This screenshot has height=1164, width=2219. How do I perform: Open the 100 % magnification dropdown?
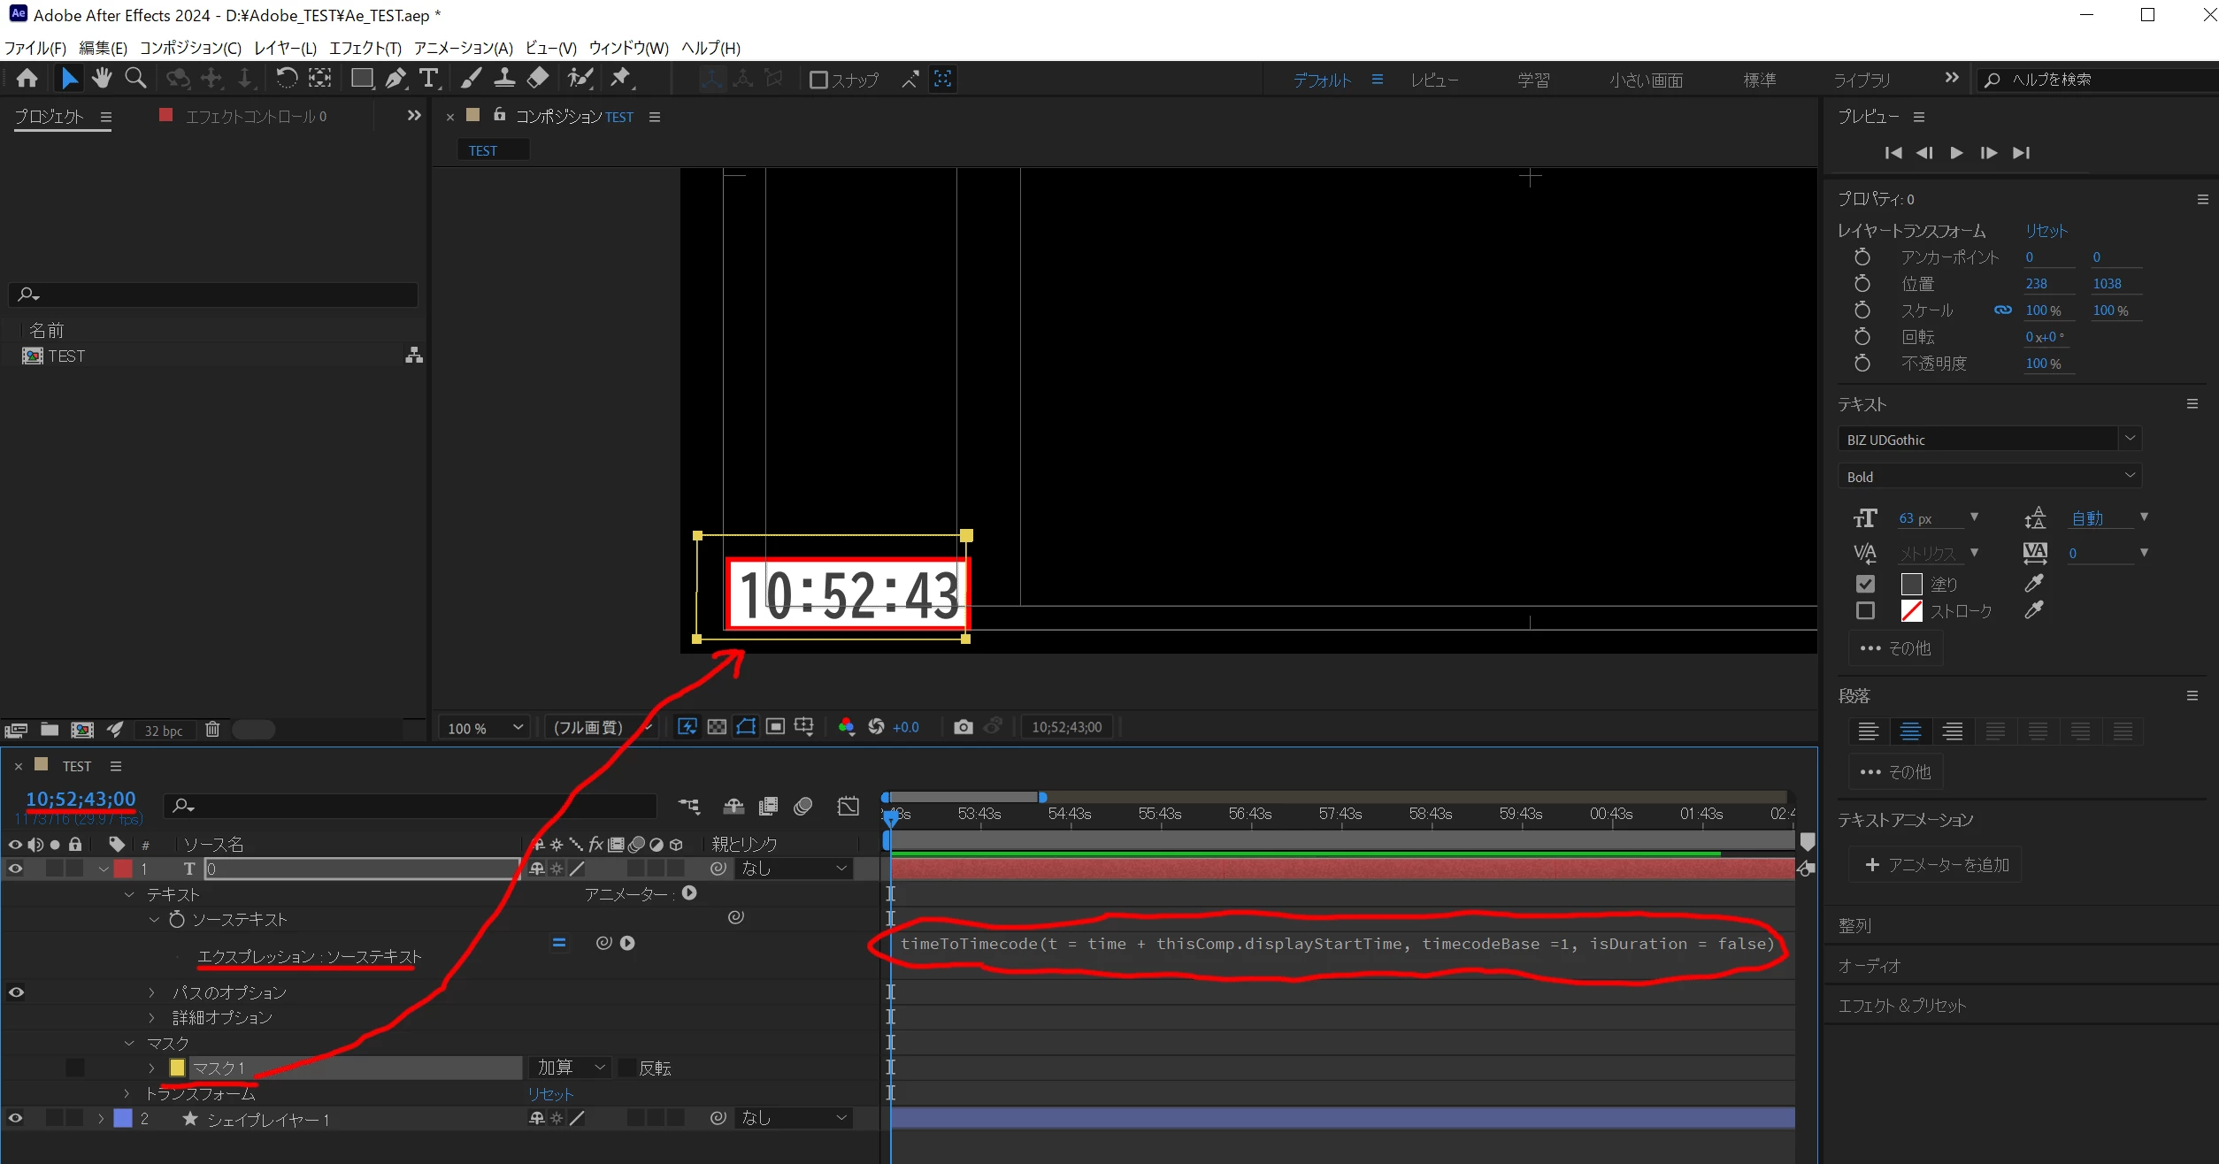(485, 728)
